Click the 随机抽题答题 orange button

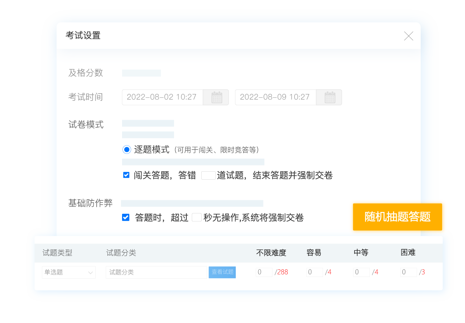click(397, 217)
